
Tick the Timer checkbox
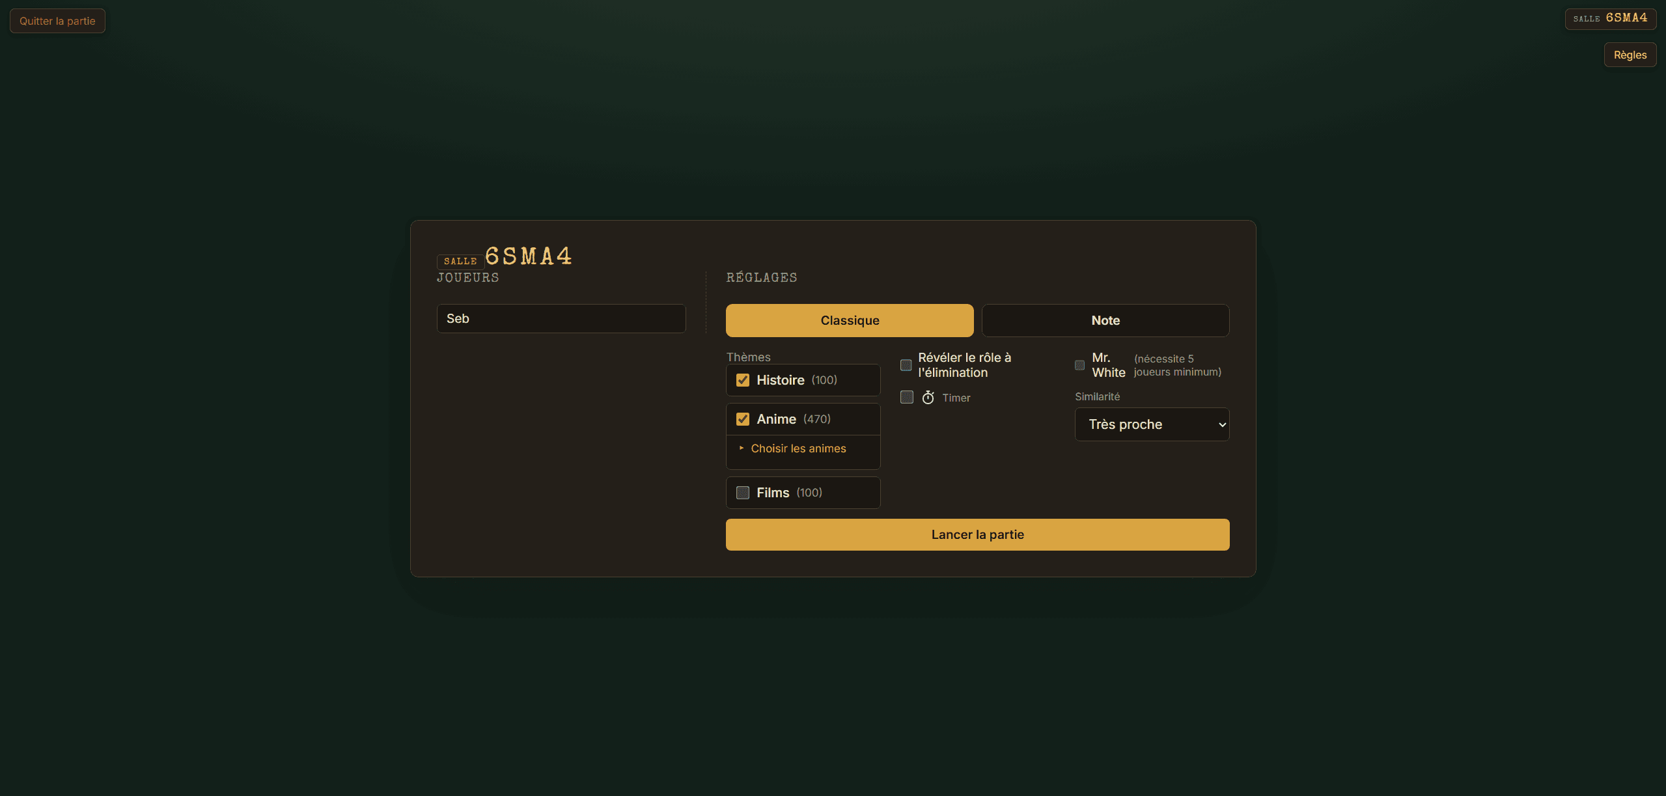click(906, 397)
